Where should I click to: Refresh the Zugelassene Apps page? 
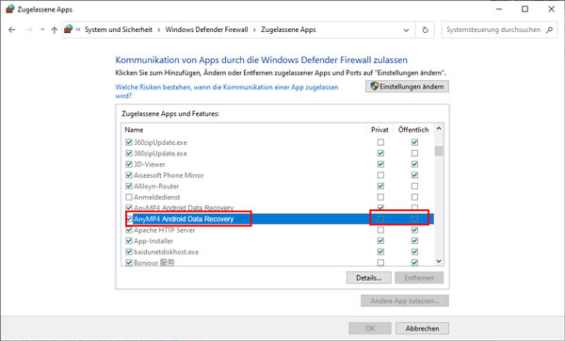(426, 30)
